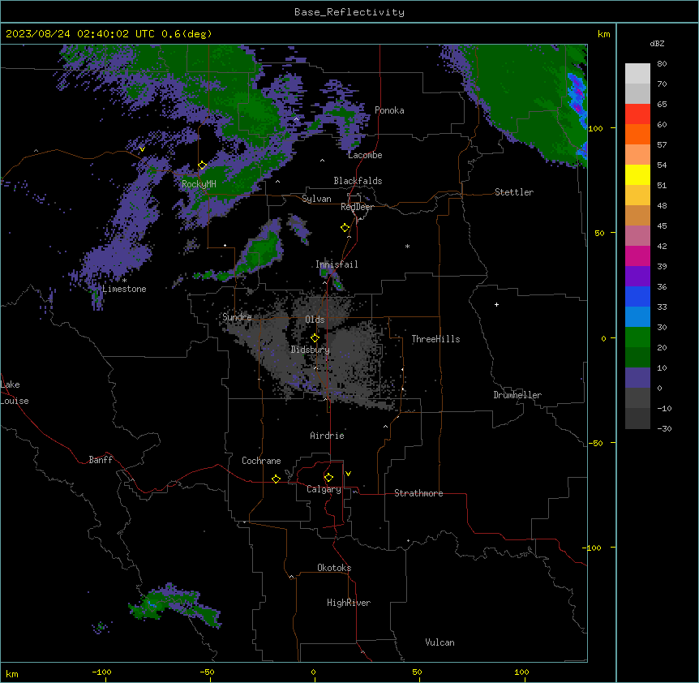Click the yellow diamond marker below RedDeer
The height and width of the screenshot is (683, 699).
(x=345, y=228)
